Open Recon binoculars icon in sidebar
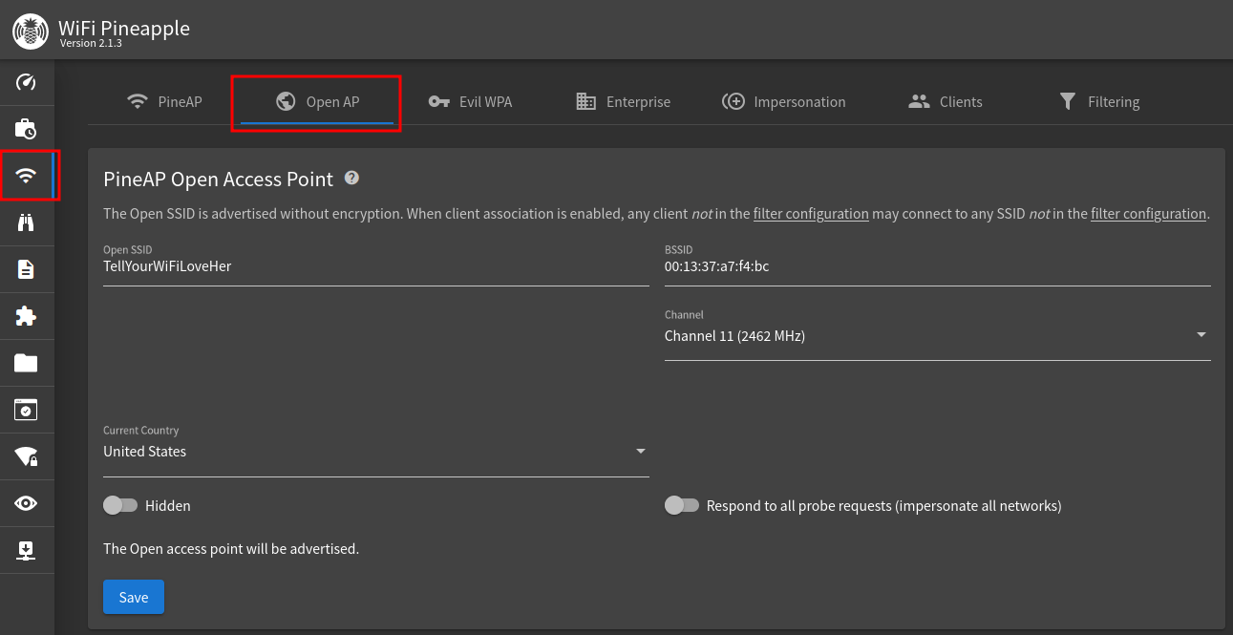The image size is (1233, 635). (x=27, y=222)
